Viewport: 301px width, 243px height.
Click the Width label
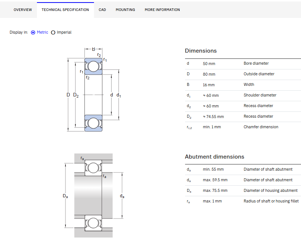coord(249,84)
